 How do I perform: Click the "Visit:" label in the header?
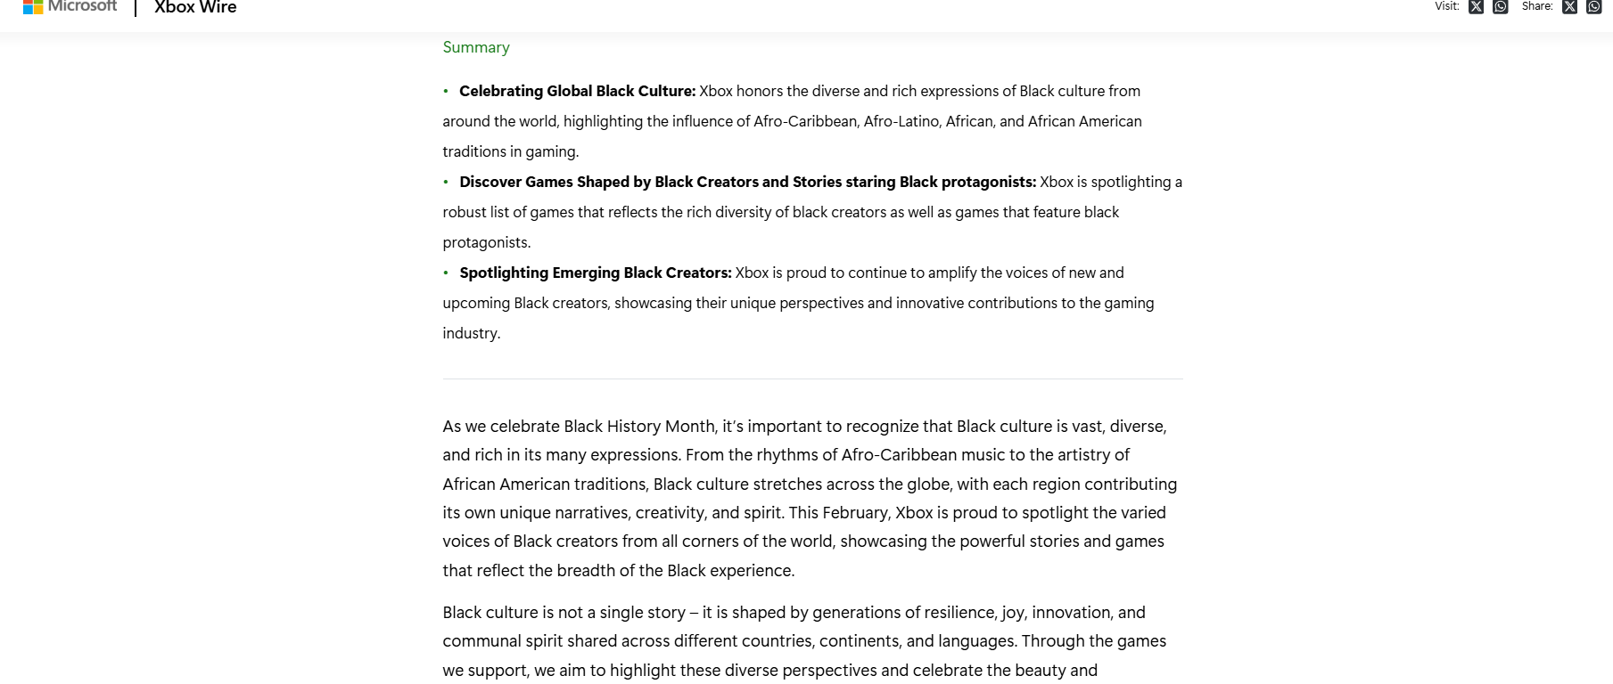(1446, 6)
